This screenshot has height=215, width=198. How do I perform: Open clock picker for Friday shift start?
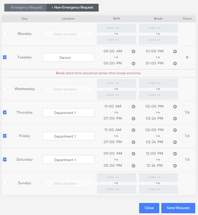coord(133,130)
